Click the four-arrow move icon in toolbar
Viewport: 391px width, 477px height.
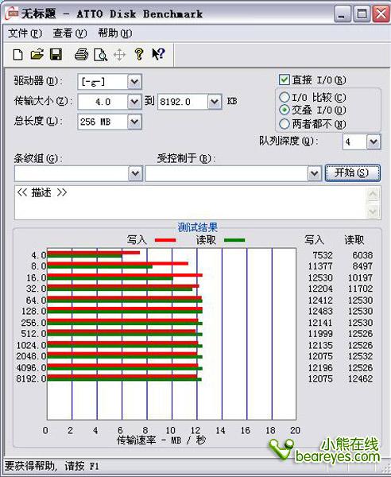coord(119,55)
